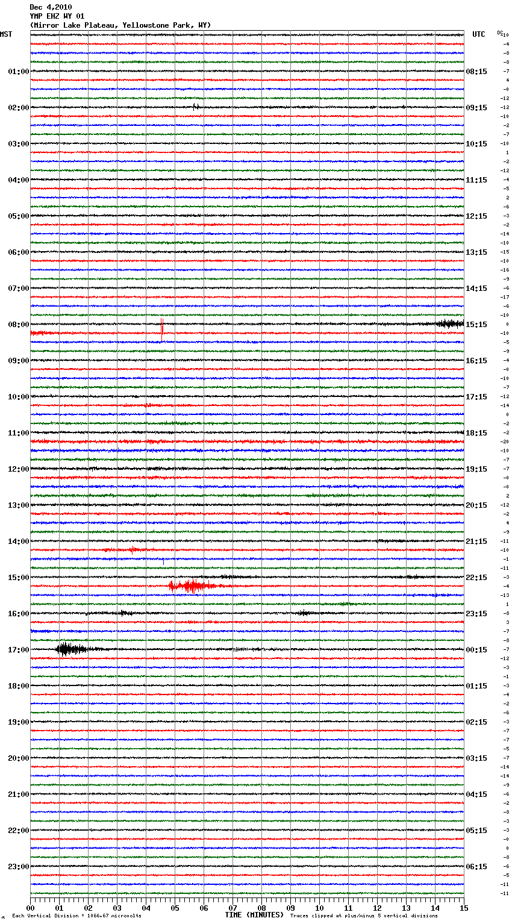Select the "21:15" UTC time label
The width and height of the screenshot is (512, 924).
tap(476, 542)
